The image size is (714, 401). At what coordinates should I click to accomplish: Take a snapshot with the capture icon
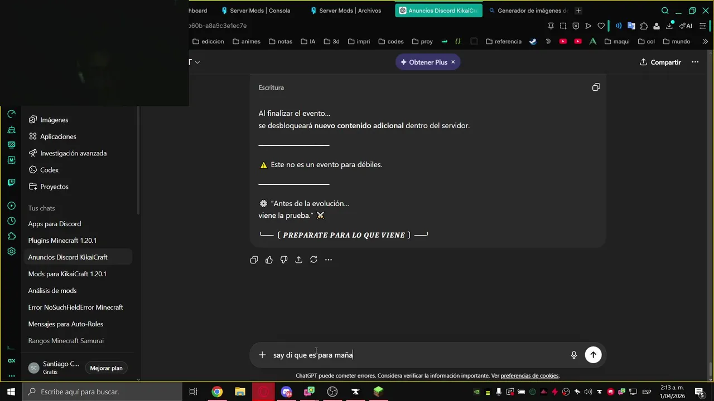pos(563,26)
